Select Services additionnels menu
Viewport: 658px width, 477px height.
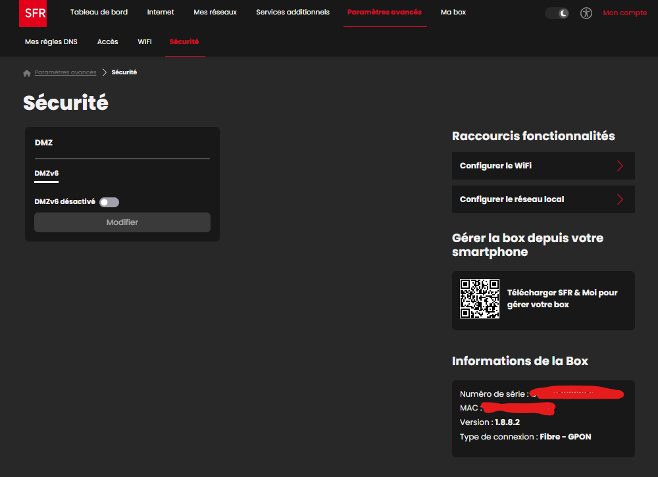pyautogui.click(x=293, y=13)
